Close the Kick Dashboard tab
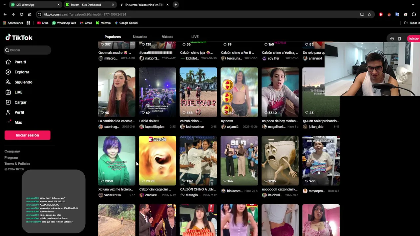The width and height of the screenshot is (420, 236). [113, 5]
